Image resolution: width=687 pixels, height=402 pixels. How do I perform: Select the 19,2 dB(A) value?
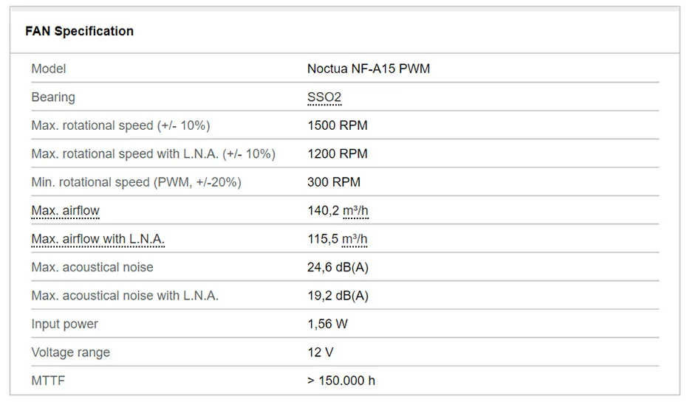(x=338, y=296)
